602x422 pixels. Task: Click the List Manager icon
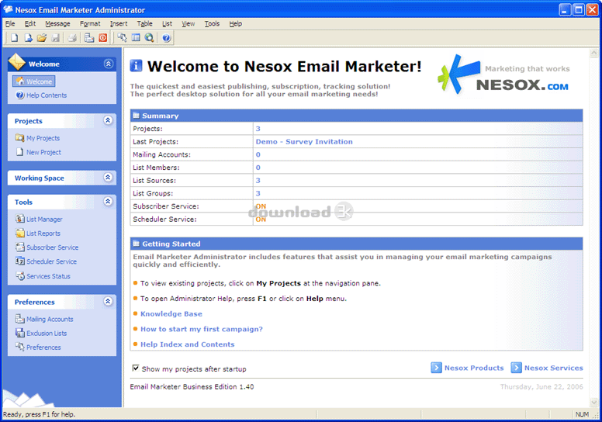19,219
